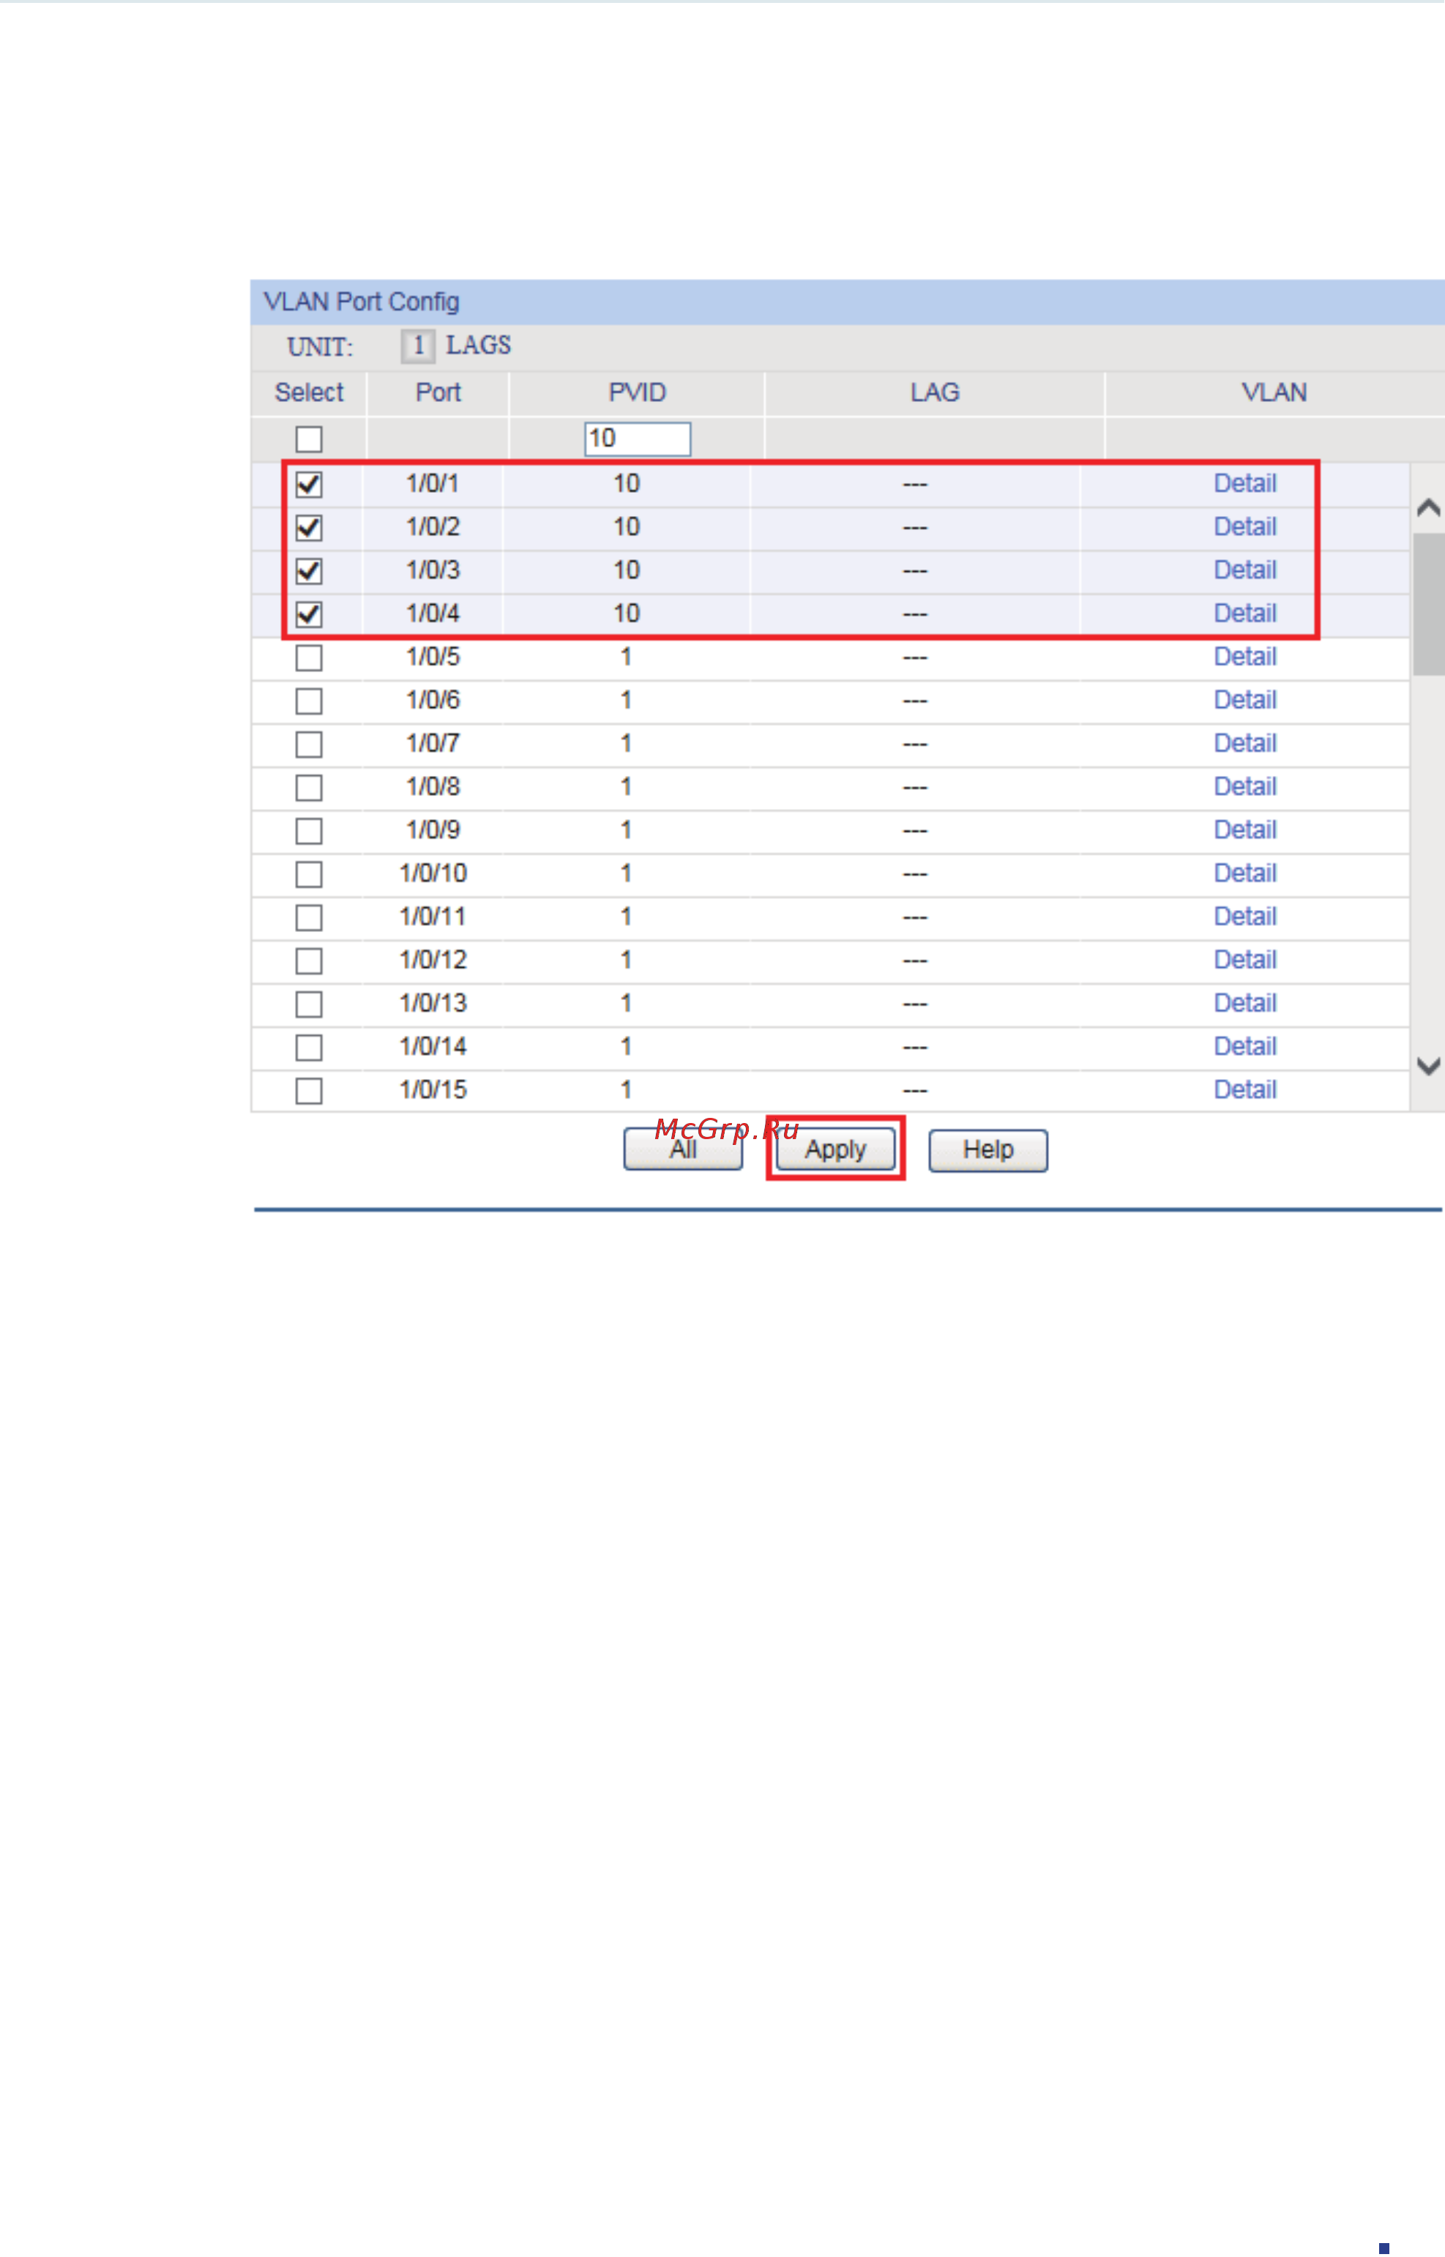This screenshot has width=1445, height=2257.
Task: Click the scroll up arrow
Action: (x=1427, y=509)
